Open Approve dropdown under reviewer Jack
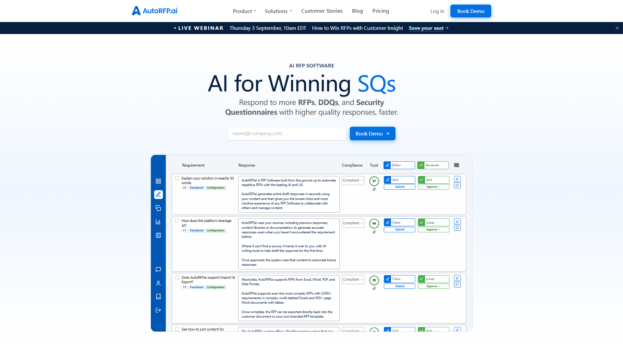Viewport: 623px width, 350px height. [434, 187]
